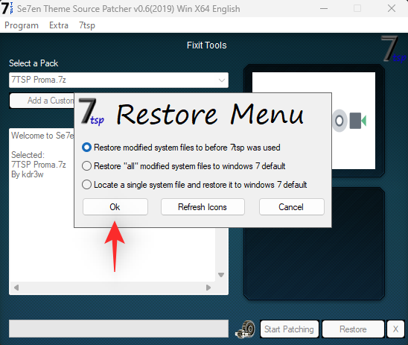Click the 7tsp logo in the Restore Menu dialog

[x=92, y=112]
